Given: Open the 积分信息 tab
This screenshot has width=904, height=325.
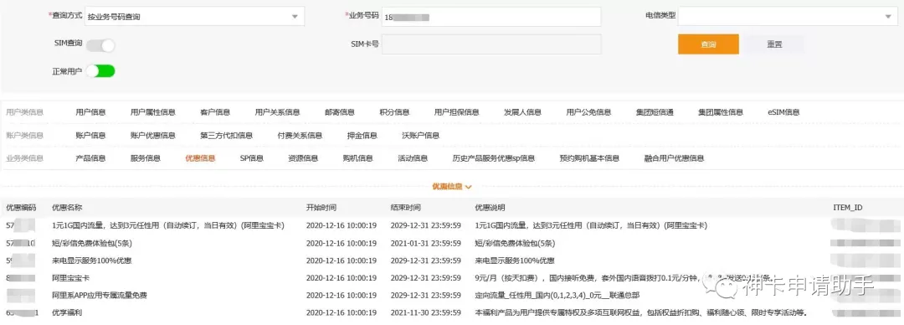Looking at the screenshot, I should pos(394,112).
